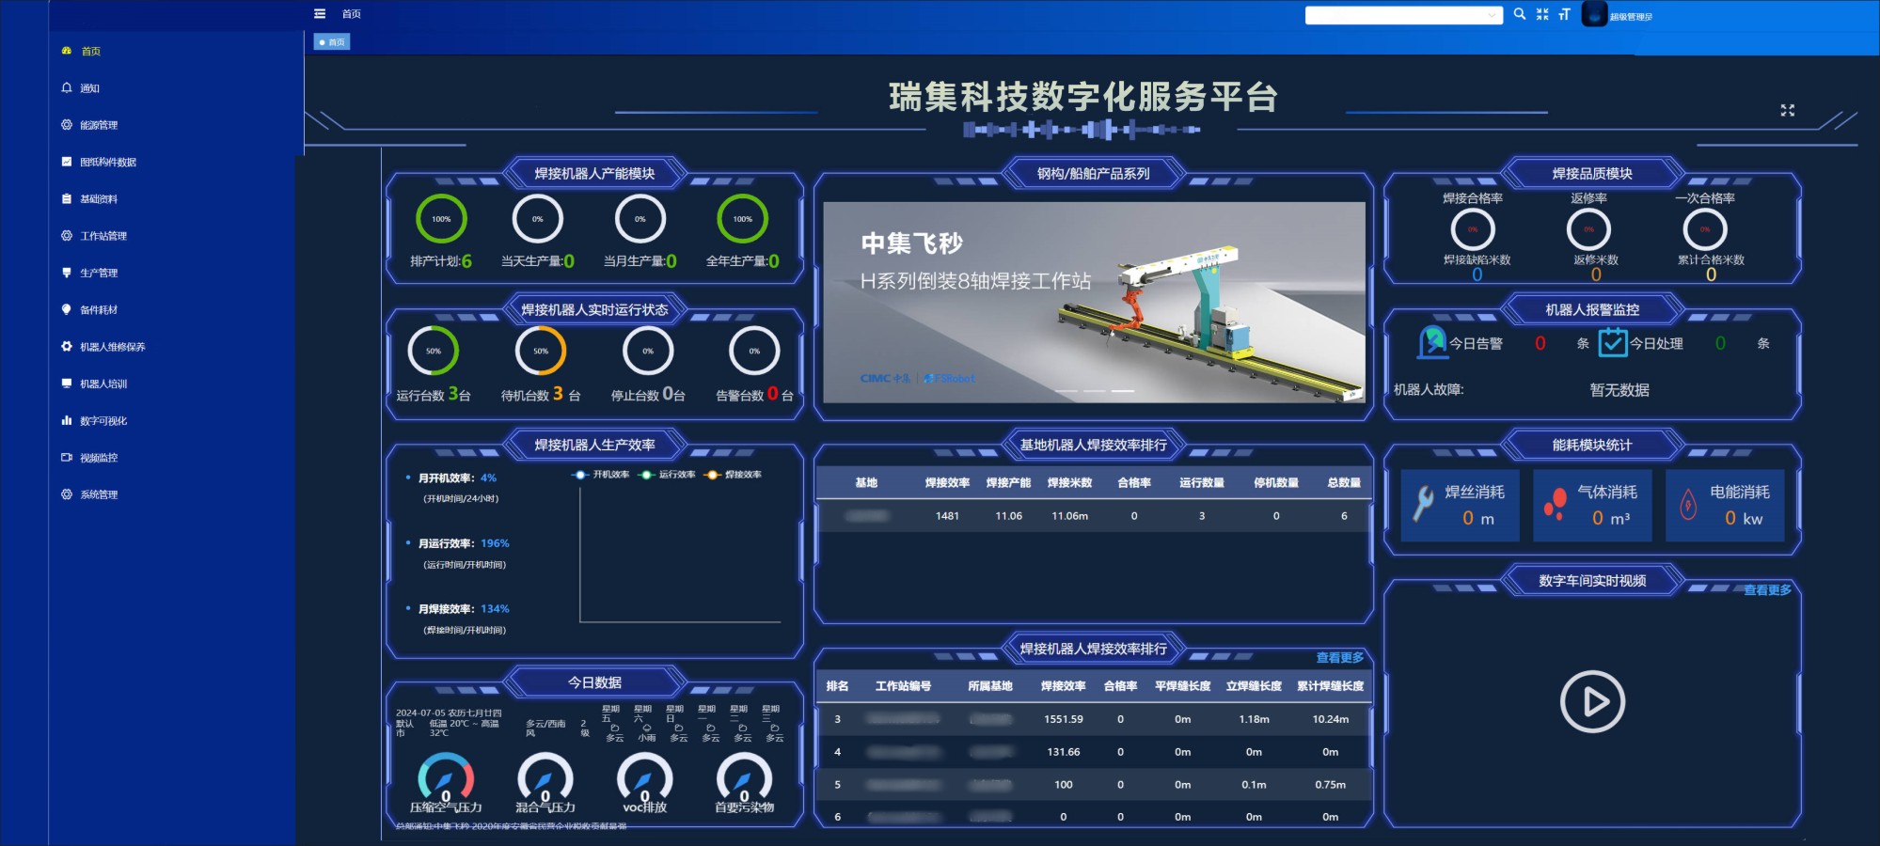Click the 一次合格率 progress ring
1880x846 pixels.
[1705, 229]
